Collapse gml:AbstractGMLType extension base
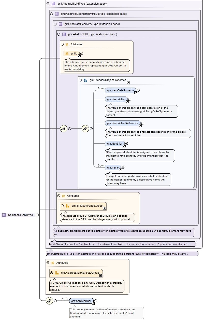Image resolution: width=203 pixels, height=320 pixels. pos(59,34)
